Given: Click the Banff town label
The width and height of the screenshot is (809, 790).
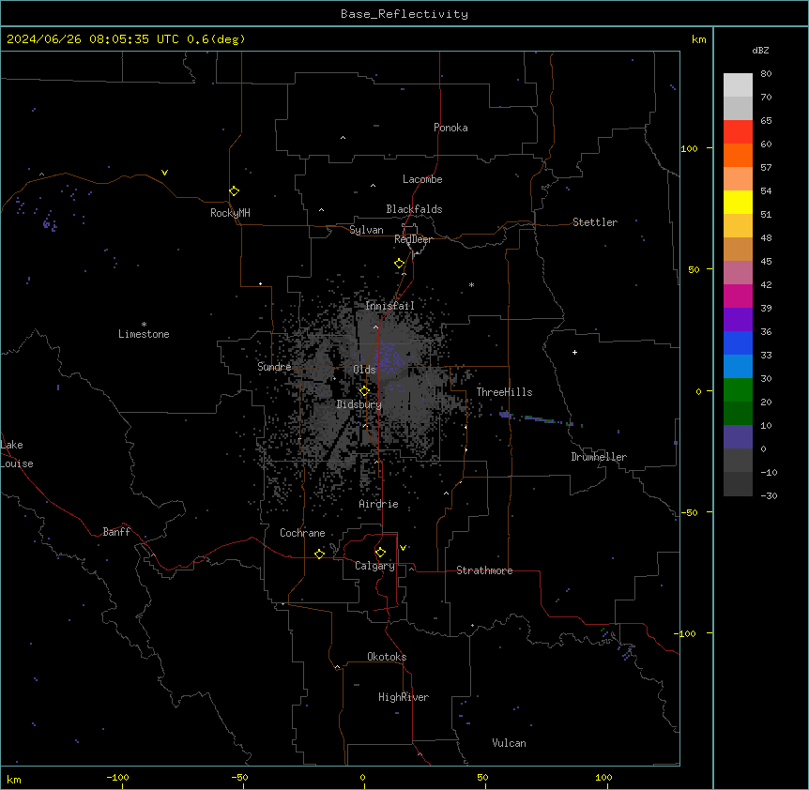Looking at the screenshot, I should tap(116, 532).
